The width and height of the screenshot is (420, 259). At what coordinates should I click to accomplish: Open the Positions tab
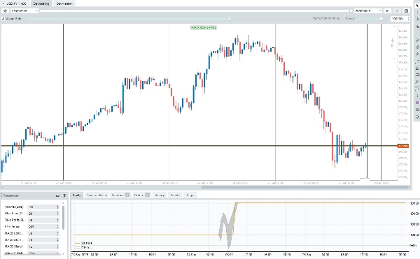pos(120,195)
